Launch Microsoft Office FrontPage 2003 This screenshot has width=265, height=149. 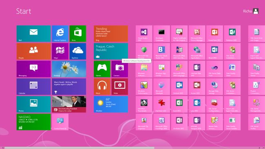point(161,122)
